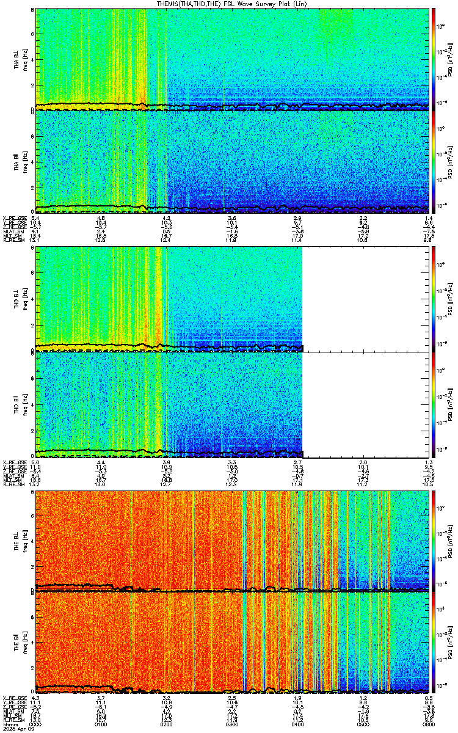Click the THD B⊥ spectrogram panel
Screen dimensions: 458x733
point(233,299)
